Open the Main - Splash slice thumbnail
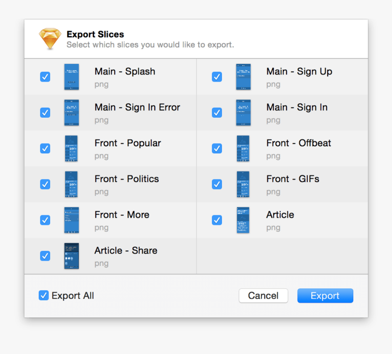The width and height of the screenshot is (392, 354). point(72,77)
